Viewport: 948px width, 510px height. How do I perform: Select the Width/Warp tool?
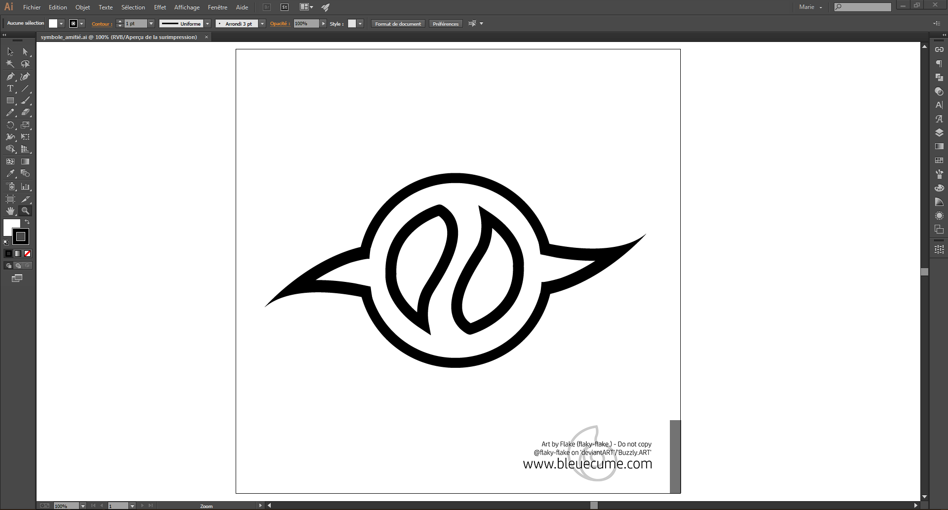(10, 137)
